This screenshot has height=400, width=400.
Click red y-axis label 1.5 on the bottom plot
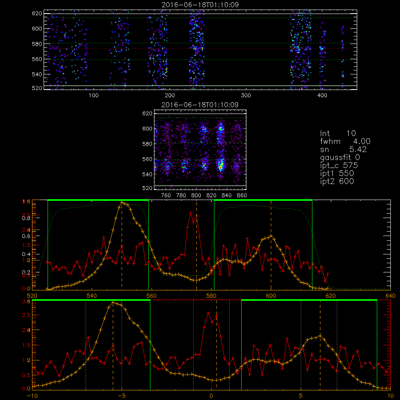click(26, 345)
